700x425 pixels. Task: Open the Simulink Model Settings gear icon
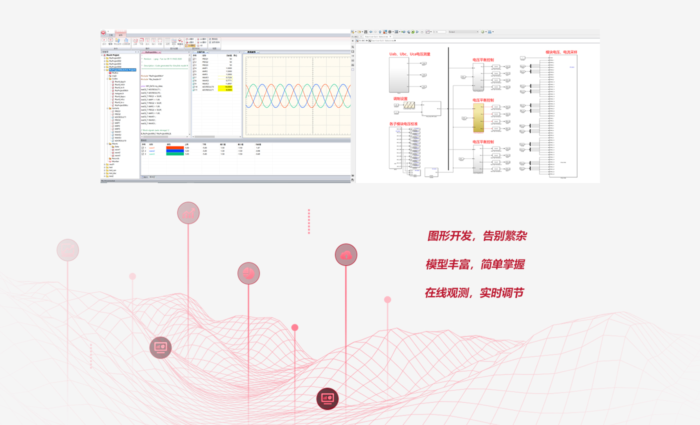click(x=389, y=32)
